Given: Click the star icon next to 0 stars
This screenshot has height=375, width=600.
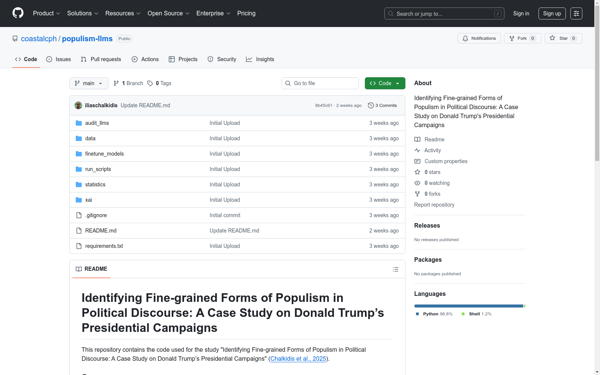Looking at the screenshot, I should [417, 172].
